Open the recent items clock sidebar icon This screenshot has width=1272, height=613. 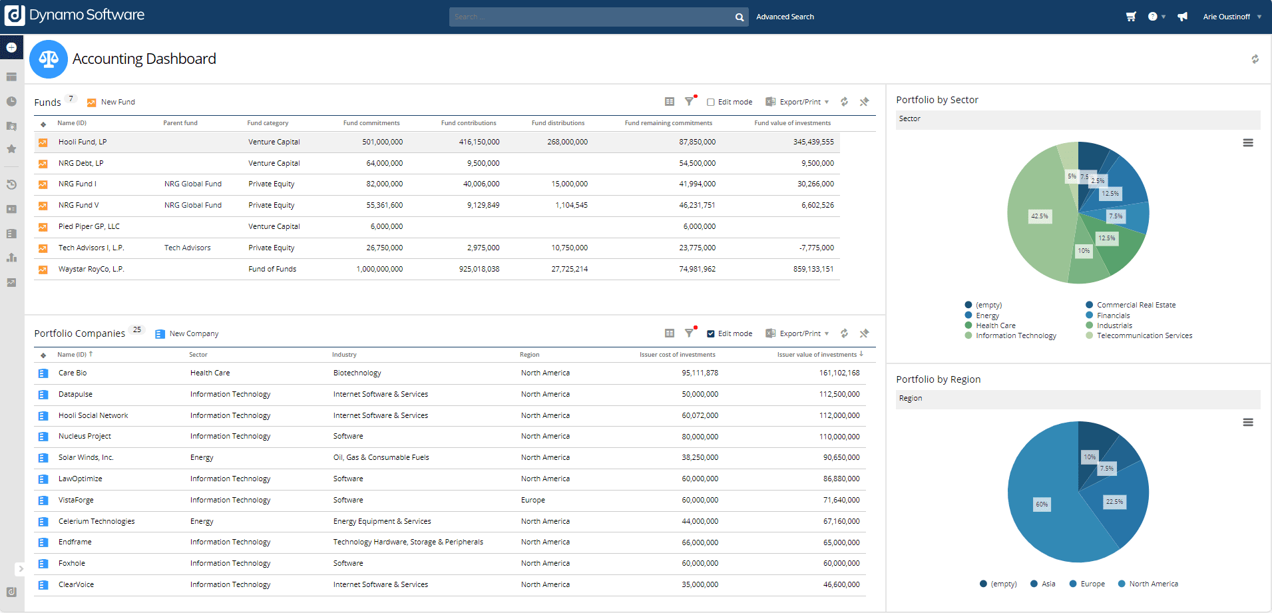(x=11, y=101)
